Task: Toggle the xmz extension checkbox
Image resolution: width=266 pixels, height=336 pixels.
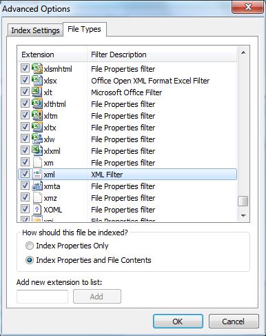Action: point(25,197)
